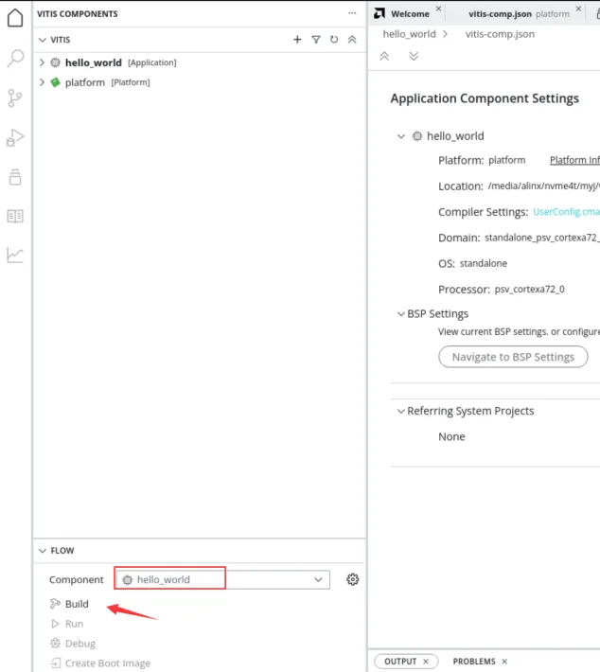The image size is (600, 672).
Task: Open the Analysis chart icon in sidebar
Action: (15, 255)
